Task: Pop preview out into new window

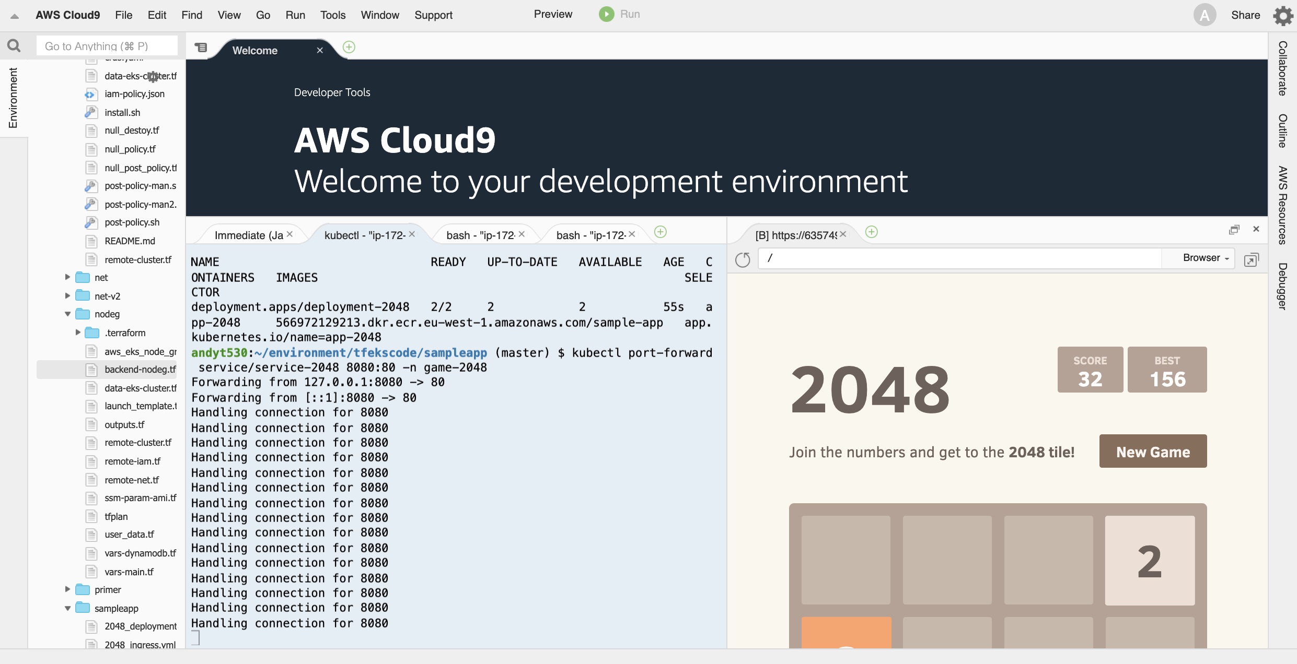Action: [x=1251, y=259]
